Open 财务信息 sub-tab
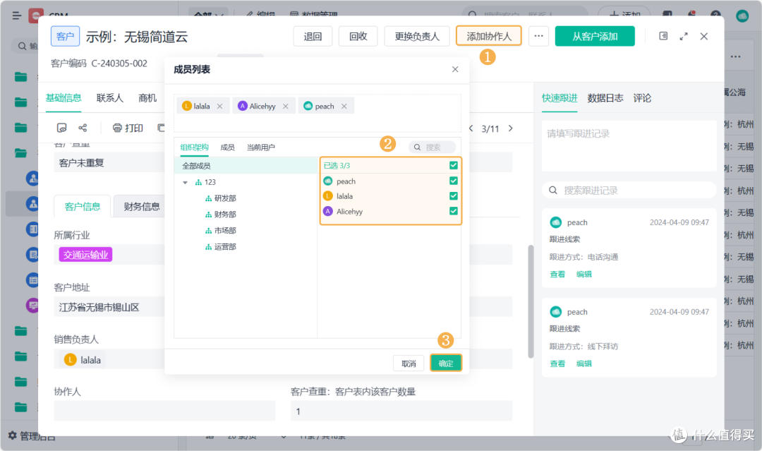 coord(141,207)
